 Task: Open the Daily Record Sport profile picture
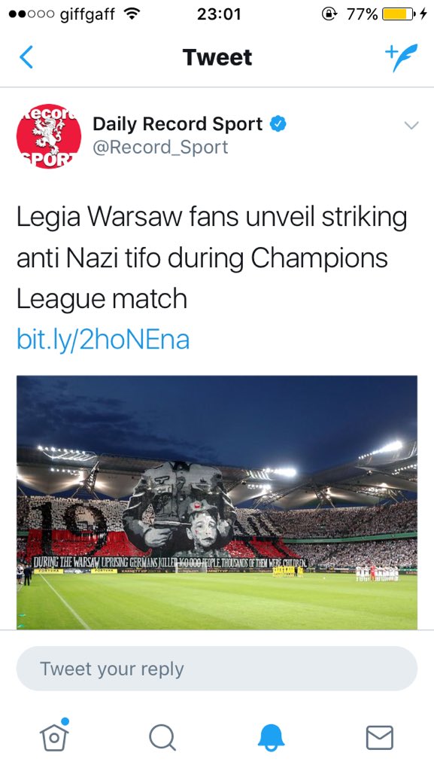coord(49,136)
